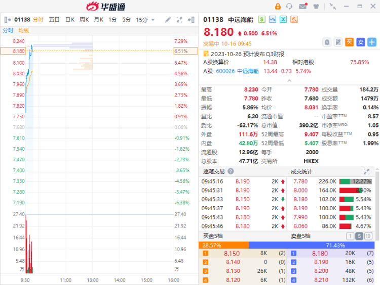The width and height of the screenshot is (380, 285).
Task: Switch to the 五日 chart tab
Action: pyautogui.click(x=54, y=20)
